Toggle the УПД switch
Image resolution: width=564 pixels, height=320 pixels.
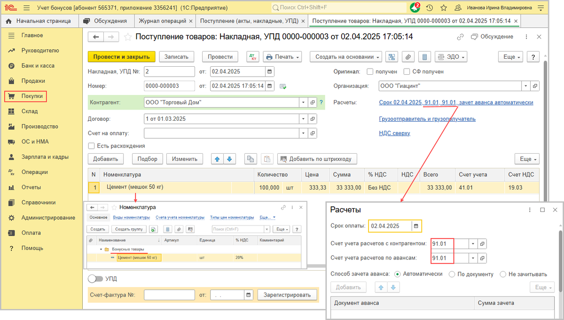[95, 279]
